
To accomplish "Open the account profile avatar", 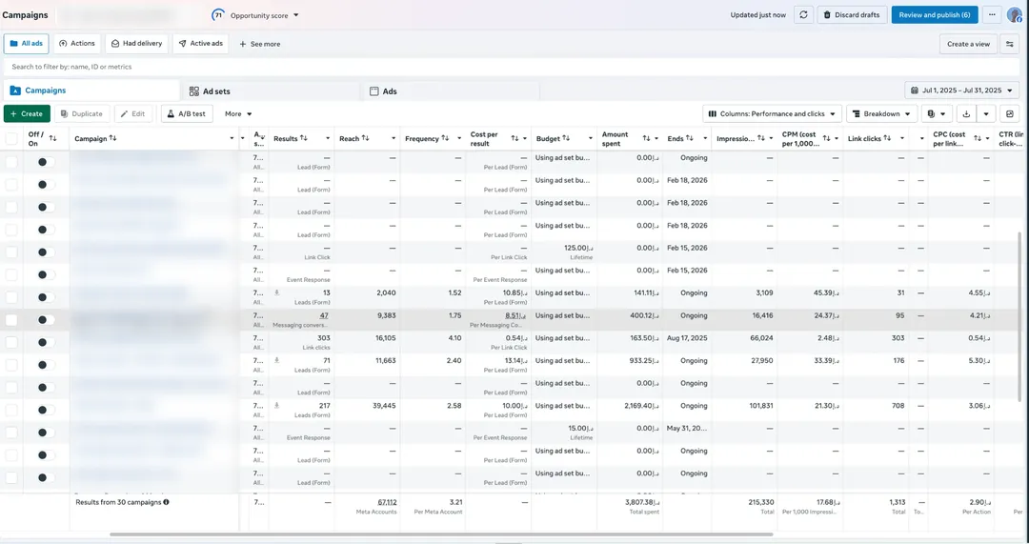I will 1015,15.
